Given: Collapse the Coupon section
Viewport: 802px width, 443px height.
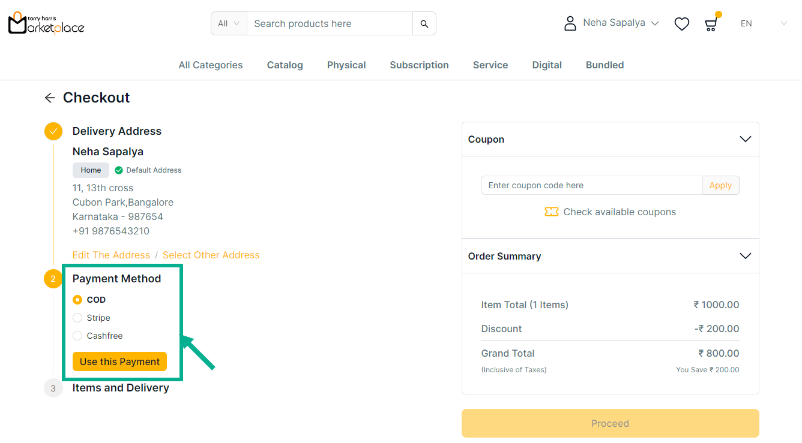Looking at the screenshot, I should 745,139.
